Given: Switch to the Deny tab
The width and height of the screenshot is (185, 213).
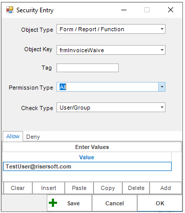Looking at the screenshot, I should (33, 137).
